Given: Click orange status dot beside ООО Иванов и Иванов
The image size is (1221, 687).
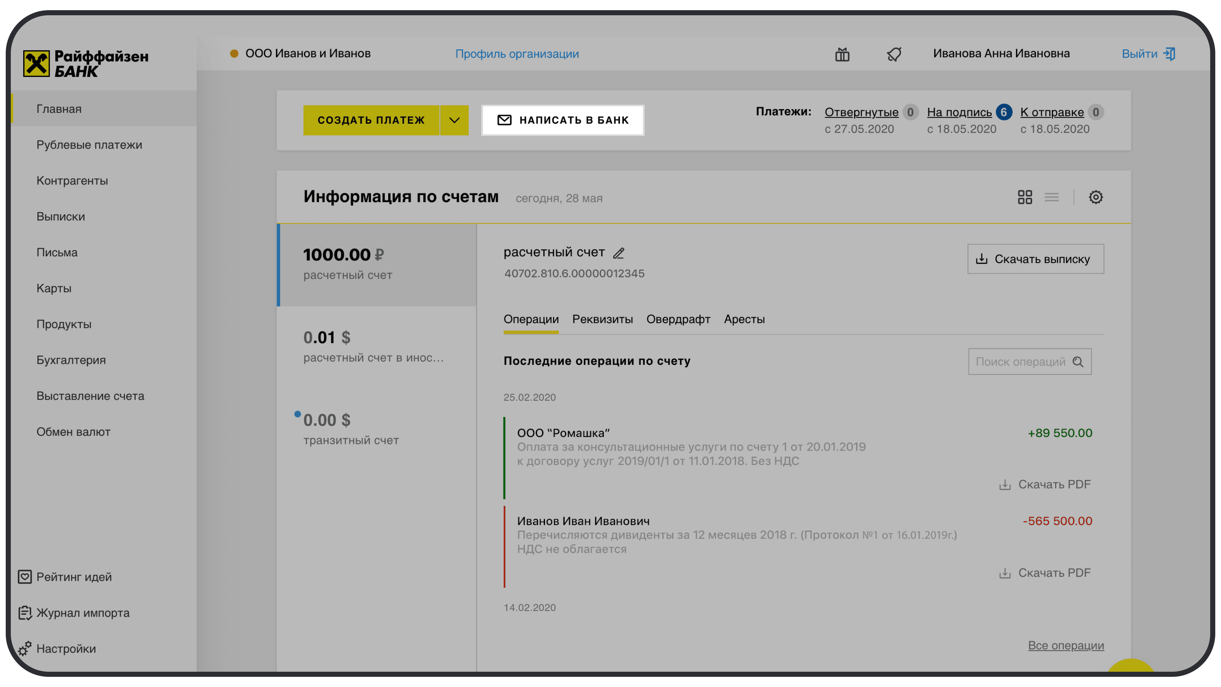Looking at the screenshot, I should pos(234,53).
